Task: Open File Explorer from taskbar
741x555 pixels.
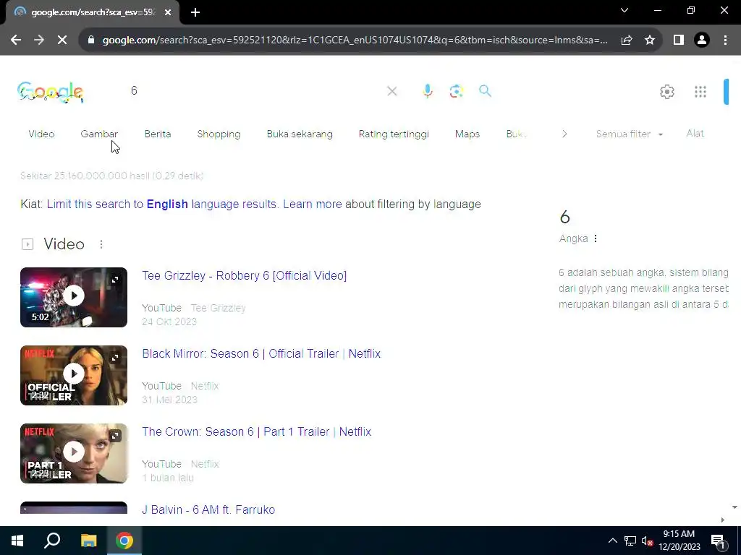Action: 88,541
